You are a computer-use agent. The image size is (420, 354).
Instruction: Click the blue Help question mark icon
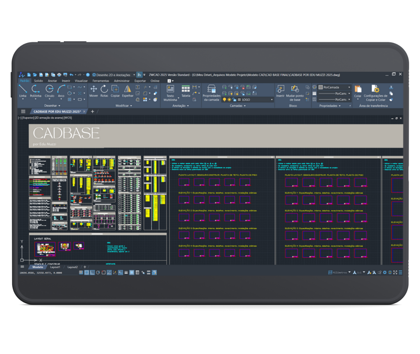(88, 75)
